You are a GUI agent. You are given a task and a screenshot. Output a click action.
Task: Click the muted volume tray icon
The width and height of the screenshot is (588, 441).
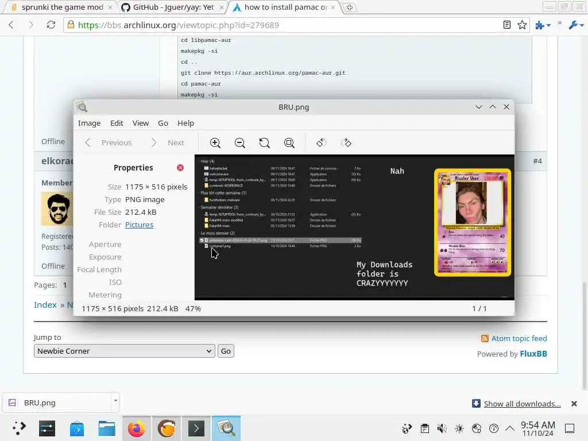click(442, 428)
